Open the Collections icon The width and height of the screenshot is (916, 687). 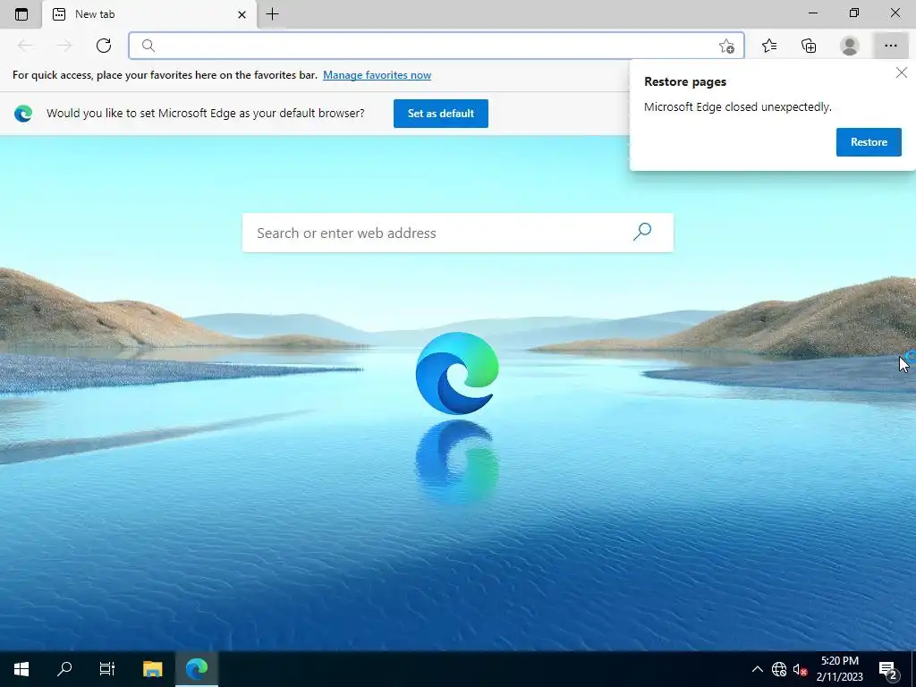(809, 46)
